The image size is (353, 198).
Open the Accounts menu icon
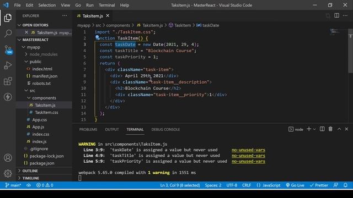tap(8, 158)
